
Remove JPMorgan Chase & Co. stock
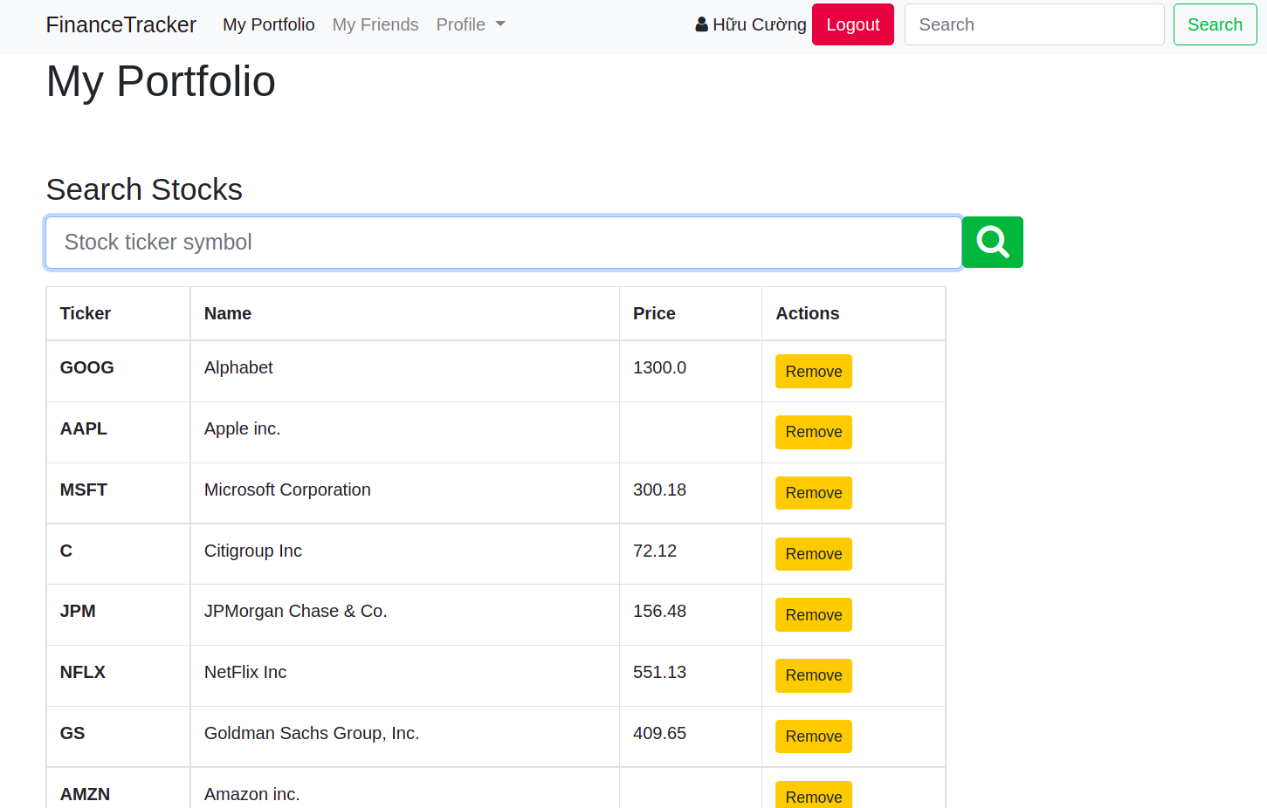point(813,614)
